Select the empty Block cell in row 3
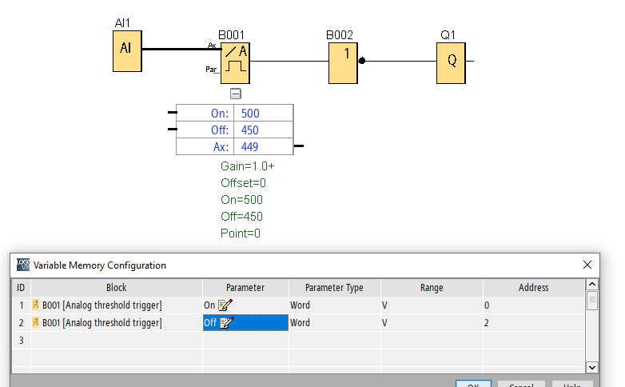 click(116, 341)
